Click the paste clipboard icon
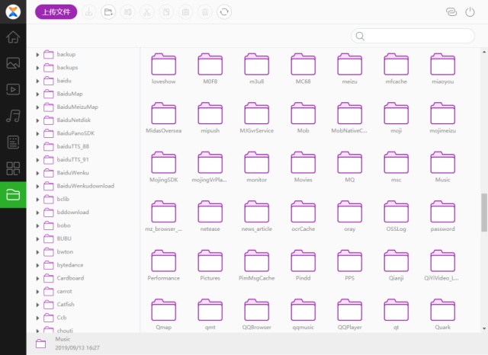 pos(185,12)
